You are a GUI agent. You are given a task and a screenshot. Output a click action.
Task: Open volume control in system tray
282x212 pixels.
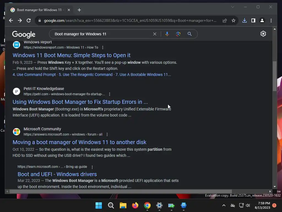click(248, 205)
